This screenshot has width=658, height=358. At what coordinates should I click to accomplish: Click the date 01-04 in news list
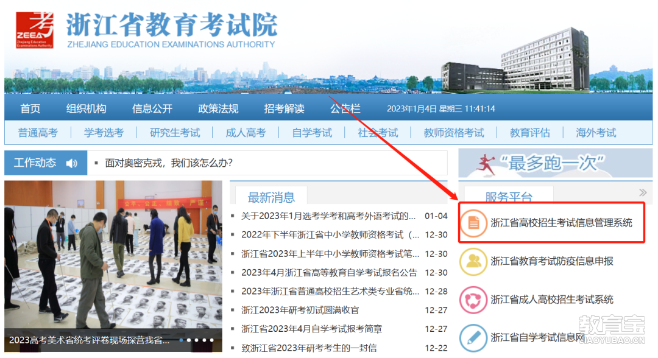[436, 216]
